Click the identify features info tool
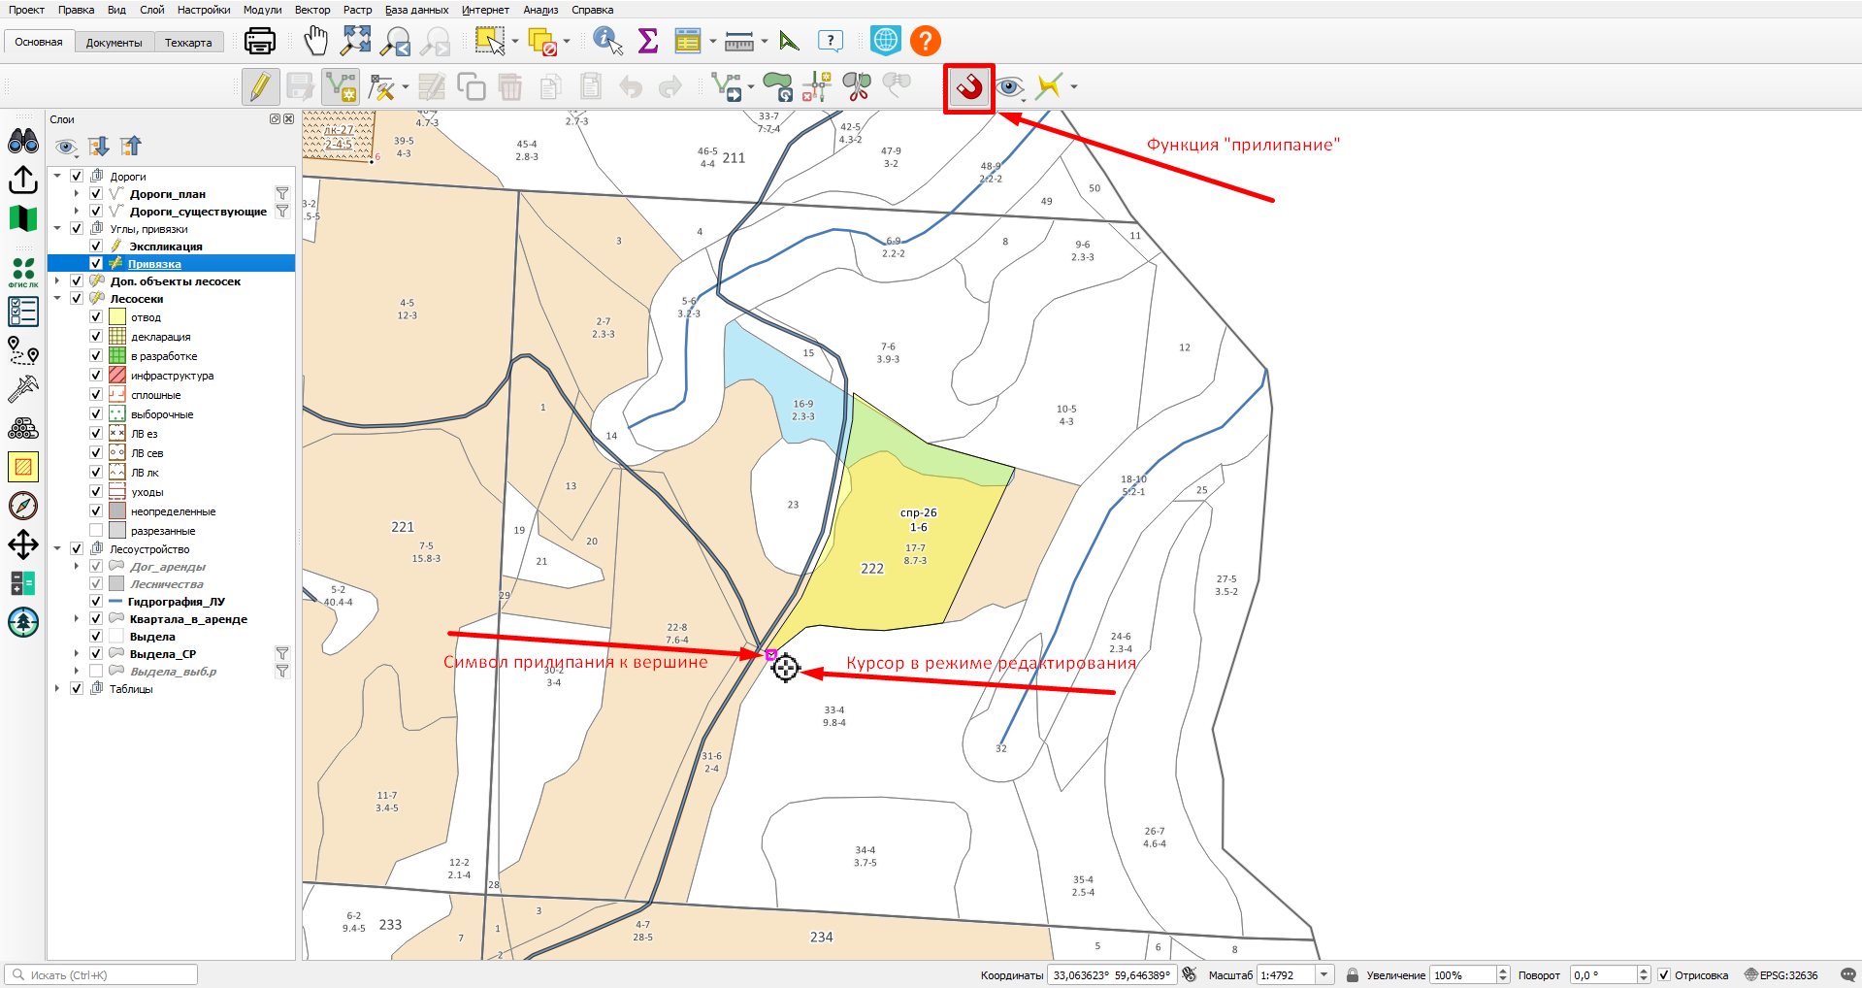Image resolution: width=1862 pixels, height=988 pixels. 608,41
